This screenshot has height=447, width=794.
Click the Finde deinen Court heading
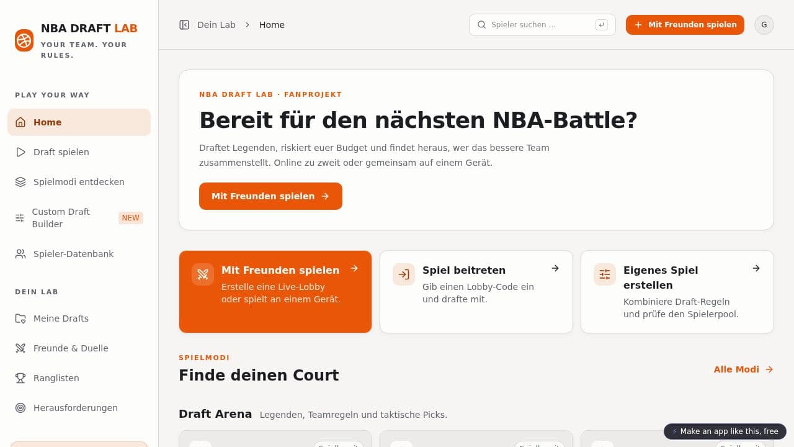point(259,375)
